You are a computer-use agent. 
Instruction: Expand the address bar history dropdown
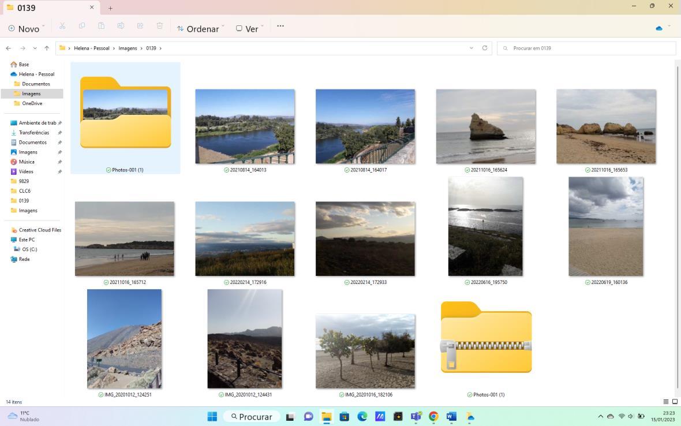coord(472,48)
